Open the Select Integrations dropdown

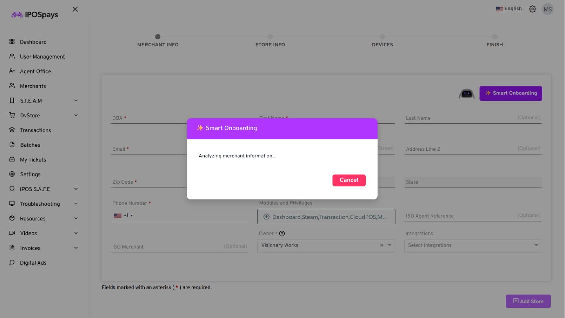click(473, 245)
